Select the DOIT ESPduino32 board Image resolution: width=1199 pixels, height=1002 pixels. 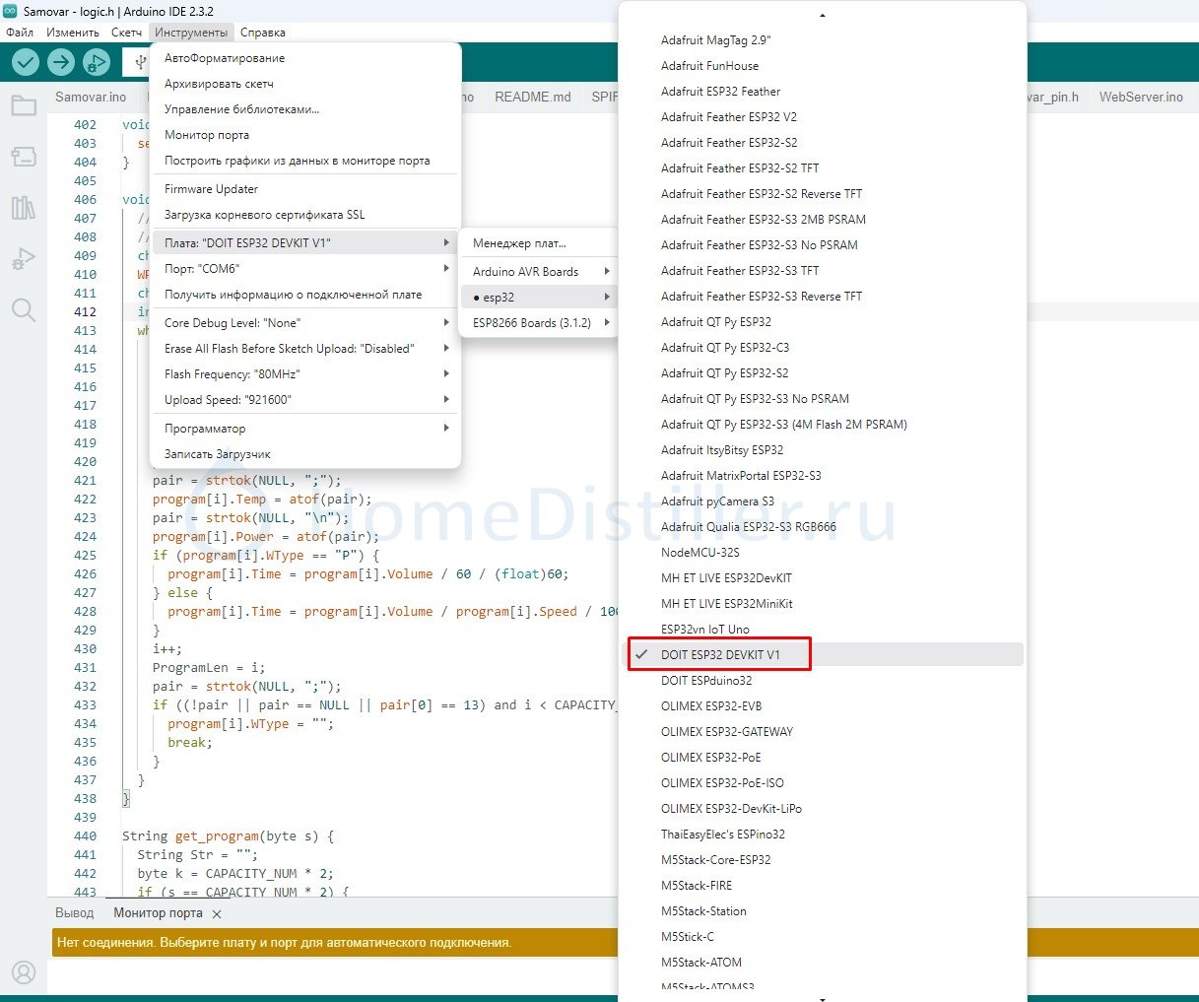tap(822, 681)
